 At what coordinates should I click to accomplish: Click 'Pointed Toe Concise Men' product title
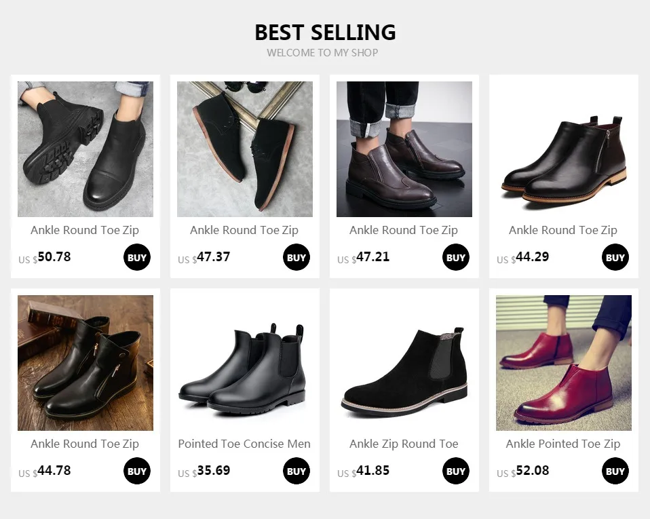pos(244,444)
